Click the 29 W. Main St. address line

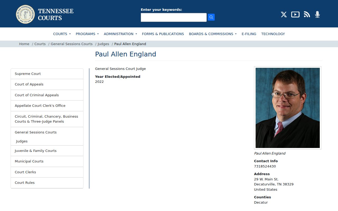266,179
